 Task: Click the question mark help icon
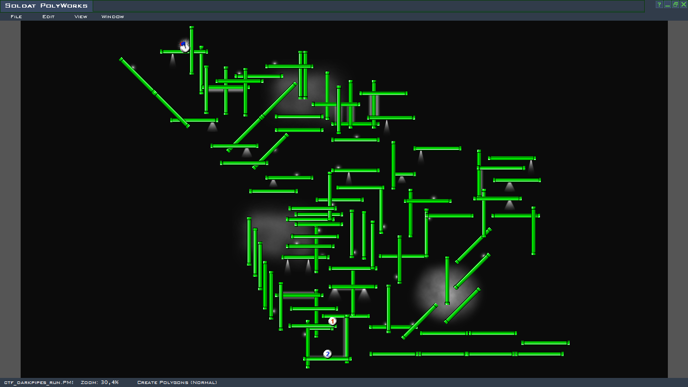click(x=659, y=5)
